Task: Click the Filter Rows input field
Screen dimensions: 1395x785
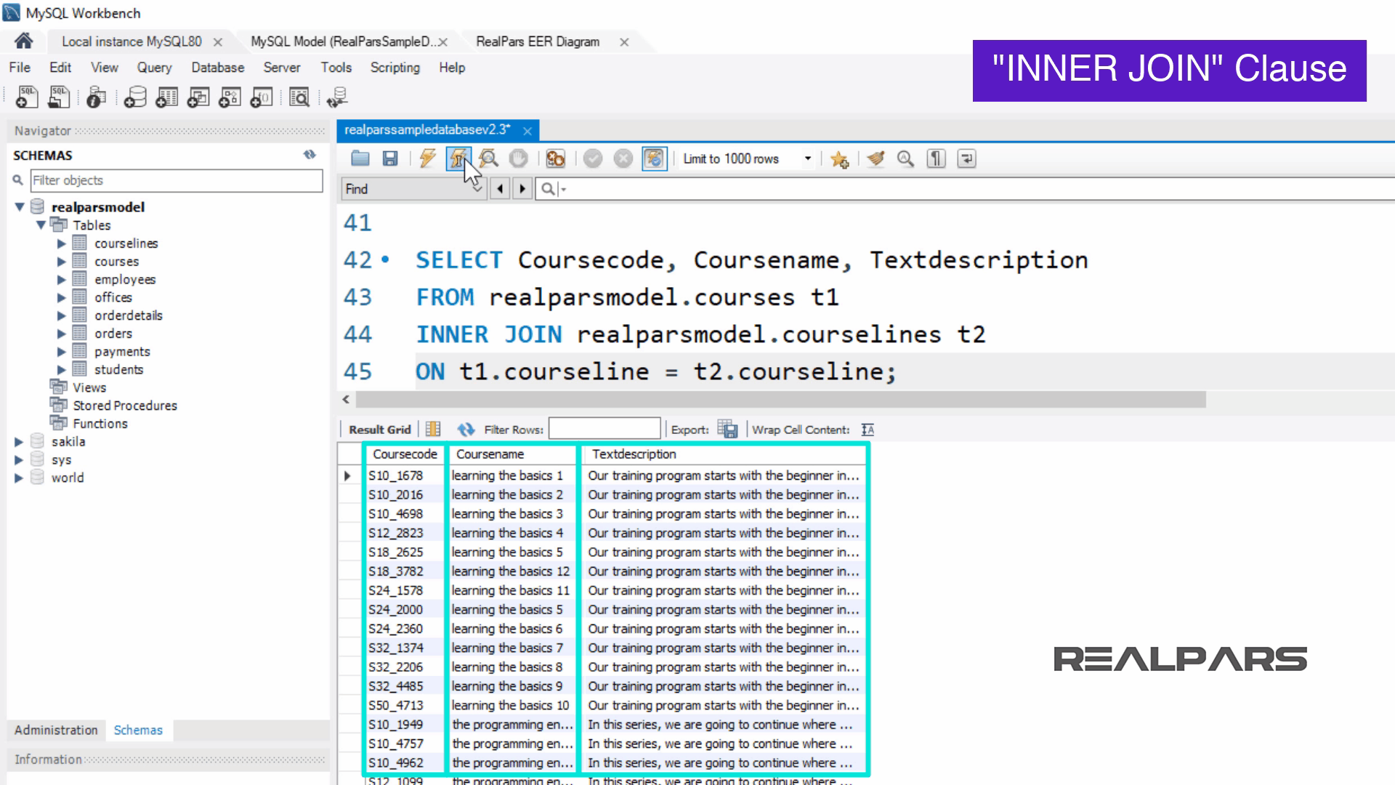Action: click(604, 430)
